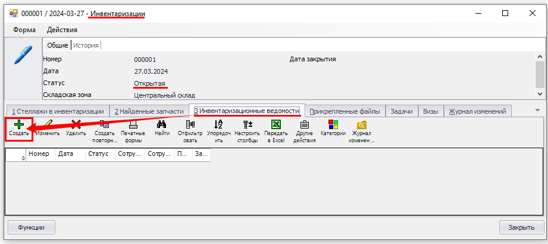Screen dimensions: 548x244
Task: Switch to the История tab
Action: coord(86,45)
